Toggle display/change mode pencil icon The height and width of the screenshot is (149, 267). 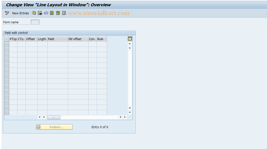click(x=7, y=13)
